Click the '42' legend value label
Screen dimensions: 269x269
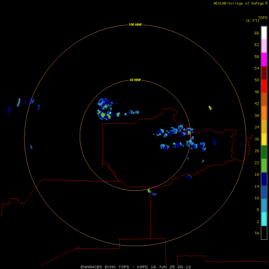257,104
